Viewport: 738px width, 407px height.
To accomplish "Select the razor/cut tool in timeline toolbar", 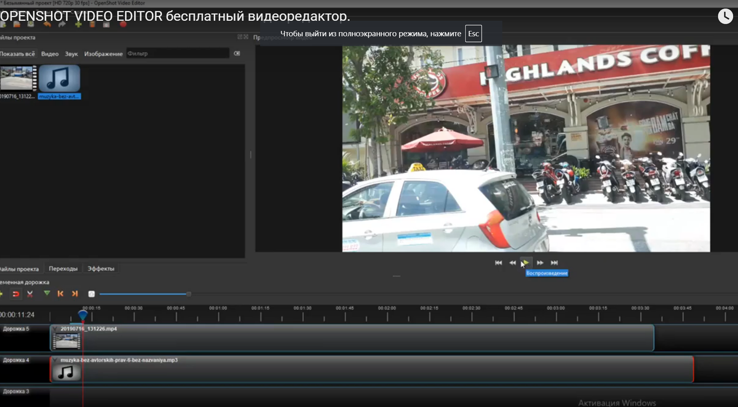I will pyautogui.click(x=29, y=293).
